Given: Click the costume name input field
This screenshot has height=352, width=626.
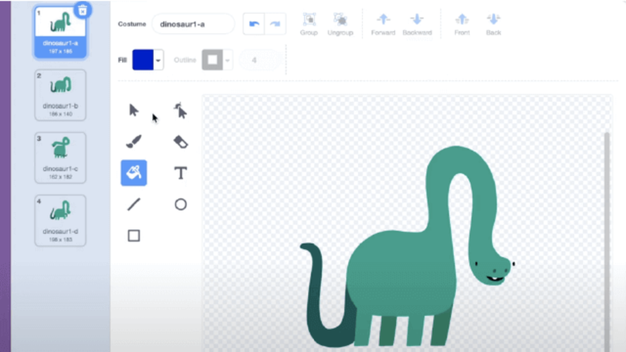Looking at the screenshot, I should pos(193,24).
